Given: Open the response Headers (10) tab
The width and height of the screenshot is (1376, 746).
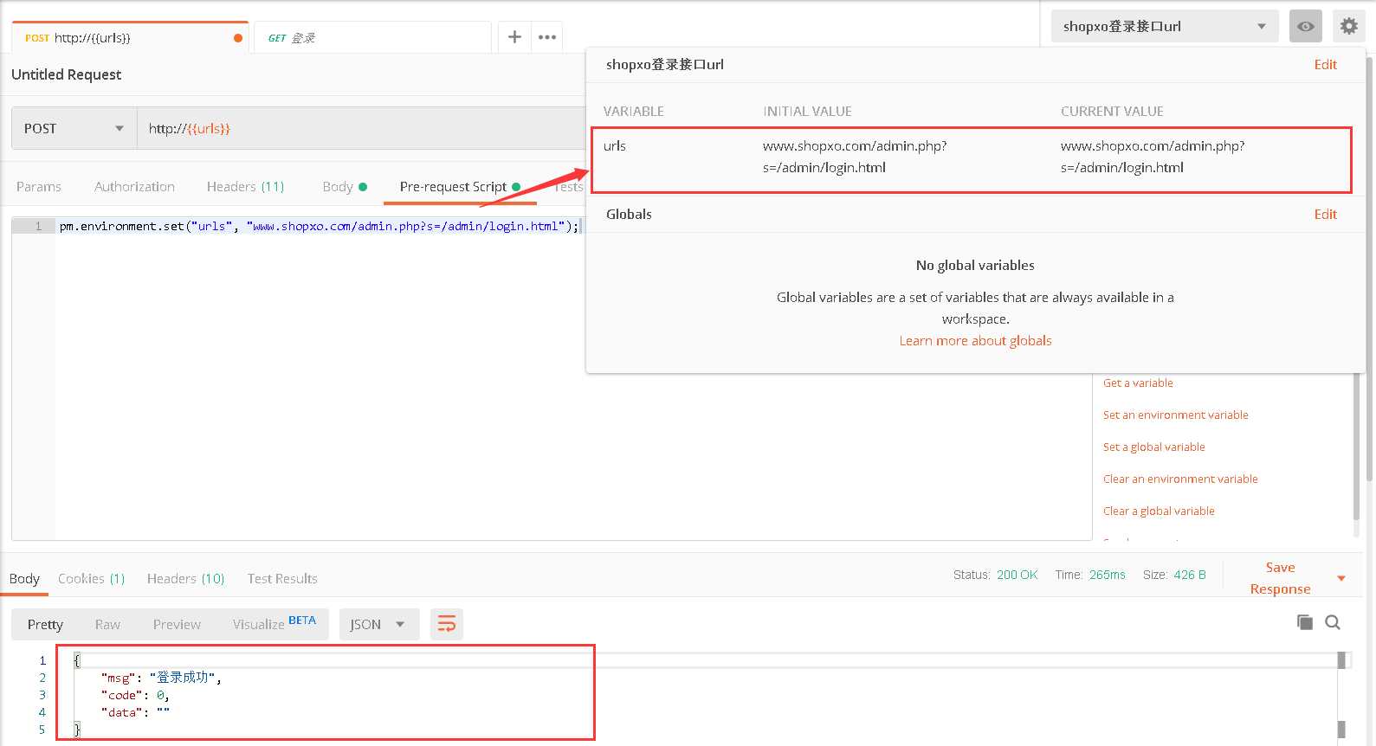Looking at the screenshot, I should (x=185, y=578).
